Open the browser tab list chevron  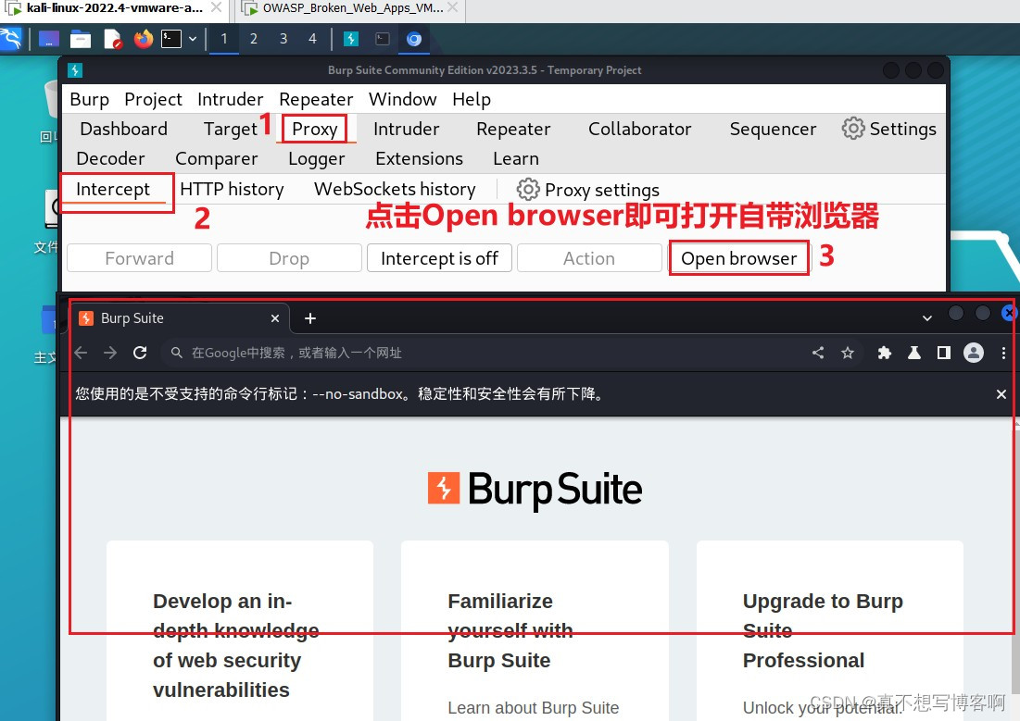coord(927,317)
